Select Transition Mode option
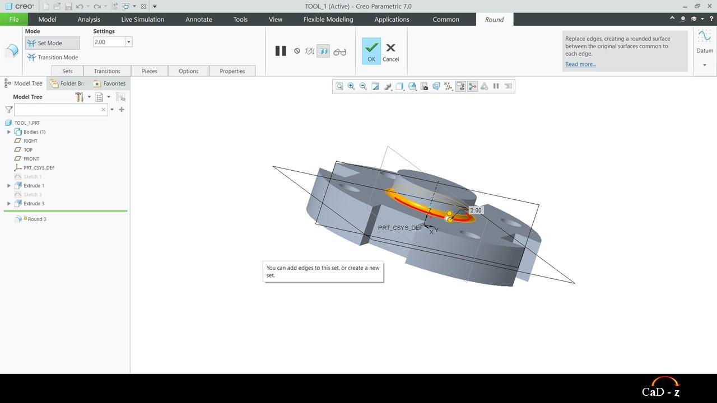Viewport: 717px width, 403px height. click(x=52, y=57)
